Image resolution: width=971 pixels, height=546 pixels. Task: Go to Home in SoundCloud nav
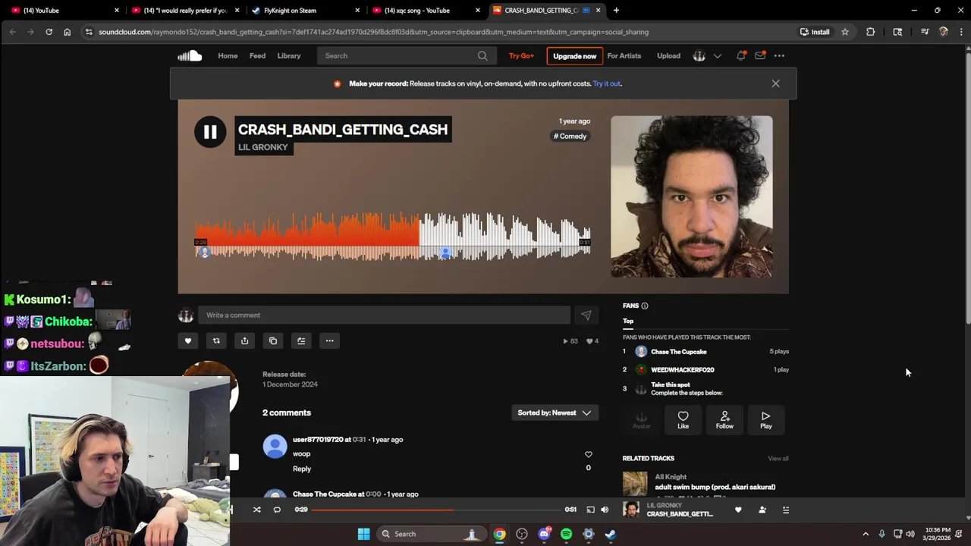228,55
